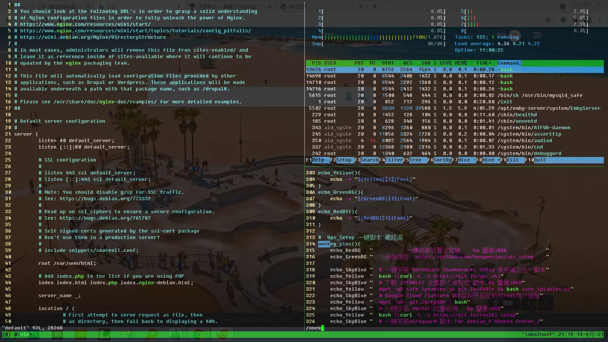Select the /system/bin/cnd process row

coord(455,147)
